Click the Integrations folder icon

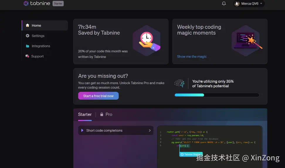tap(28, 46)
